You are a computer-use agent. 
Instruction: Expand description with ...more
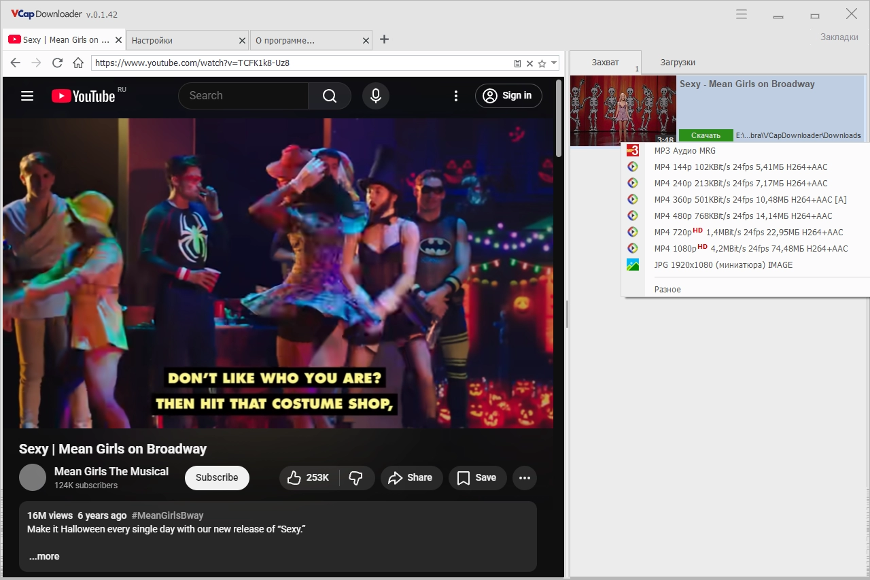point(44,557)
